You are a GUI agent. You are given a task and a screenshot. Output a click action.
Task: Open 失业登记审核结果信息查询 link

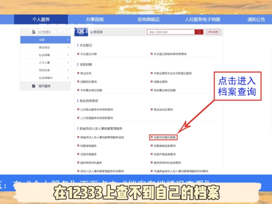pyautogui.click(x=170, y=54)
